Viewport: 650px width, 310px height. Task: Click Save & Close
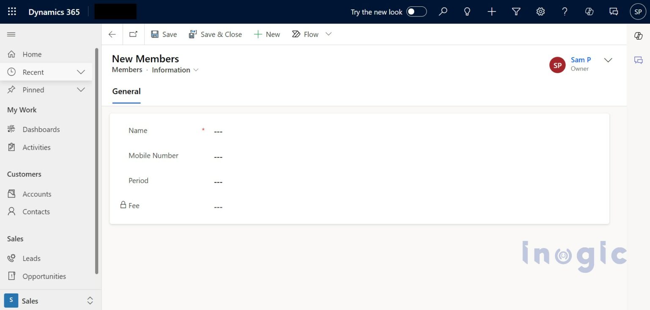tap(215, 34)
